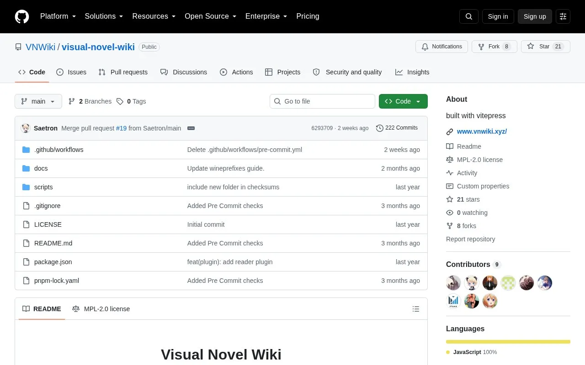Viewport: 585px width, 365px height.
Task: Click the Pricing nav link
Action: (x=308, y=16)
